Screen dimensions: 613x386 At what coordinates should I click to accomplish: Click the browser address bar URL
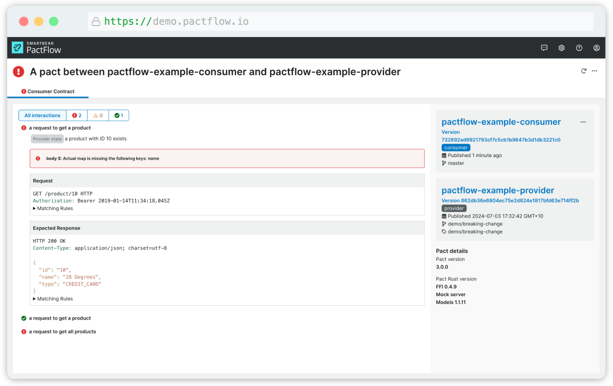coord(176,21)
